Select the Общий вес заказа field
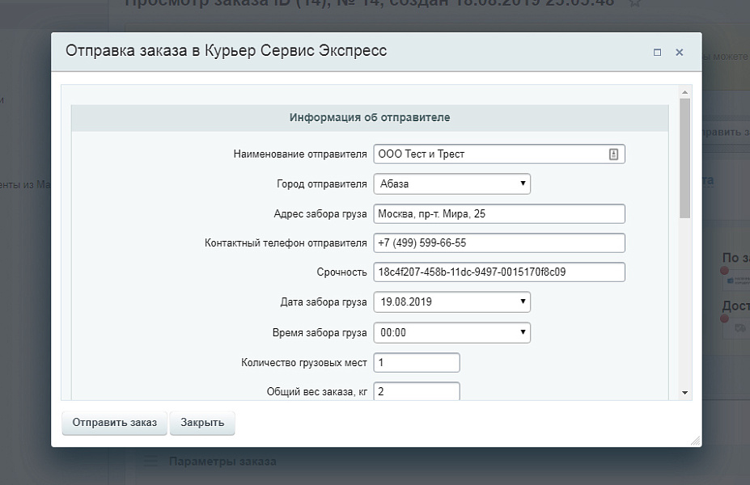 coord(417,390)
